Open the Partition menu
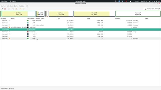 pyautogui.click(x=22, y=6)
